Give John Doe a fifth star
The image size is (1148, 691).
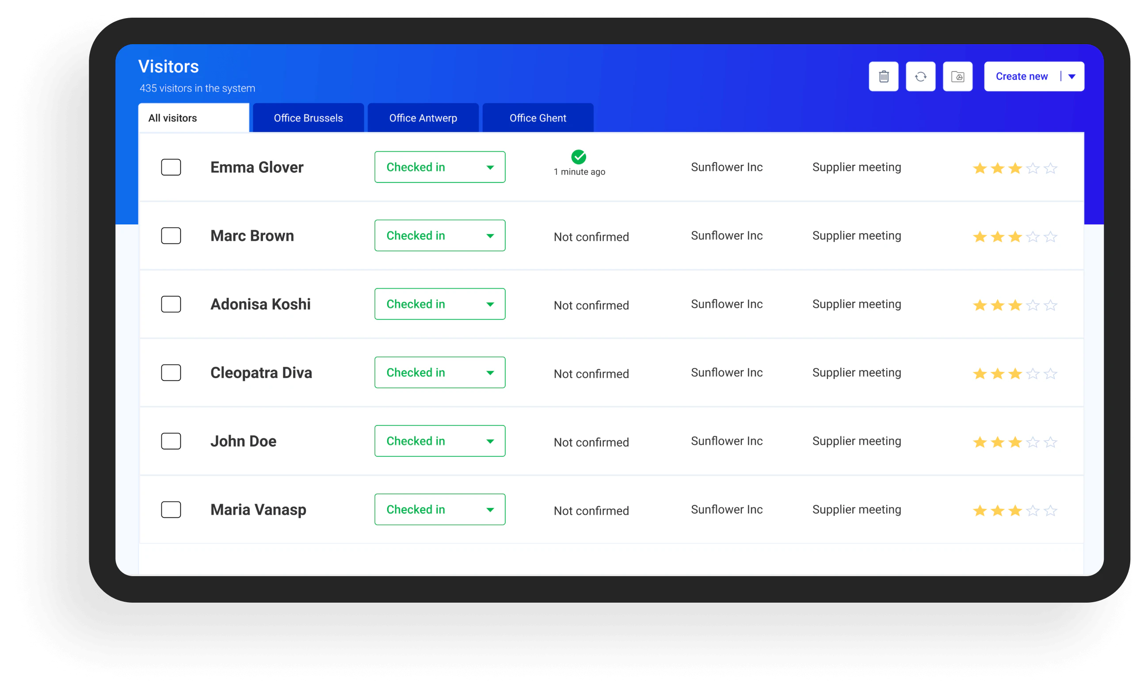click(x=1050, y=441)
